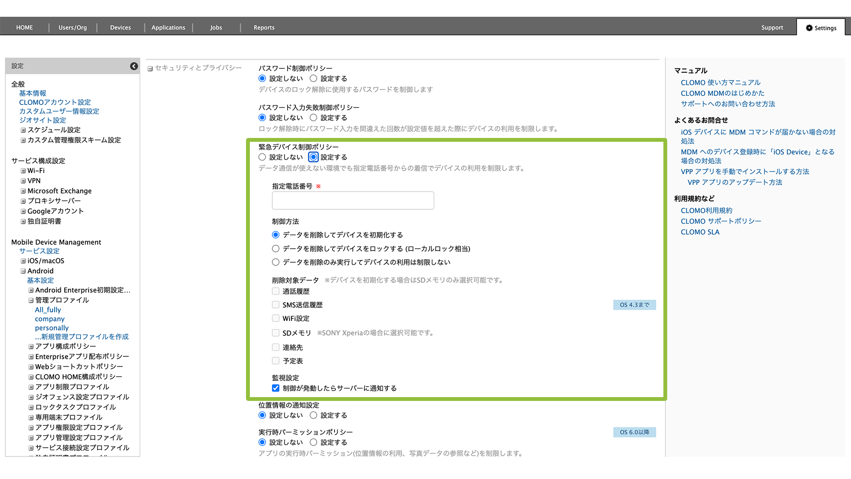Open the company profile link
Screen dimensions: 851x479
click(x=49, y=319)
